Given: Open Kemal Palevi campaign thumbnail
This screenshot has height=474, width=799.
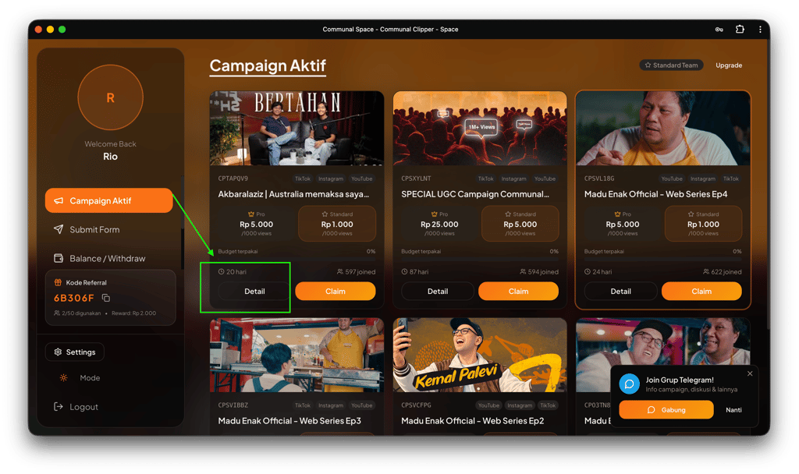Looking at the screenshot, I should point(480,355).
